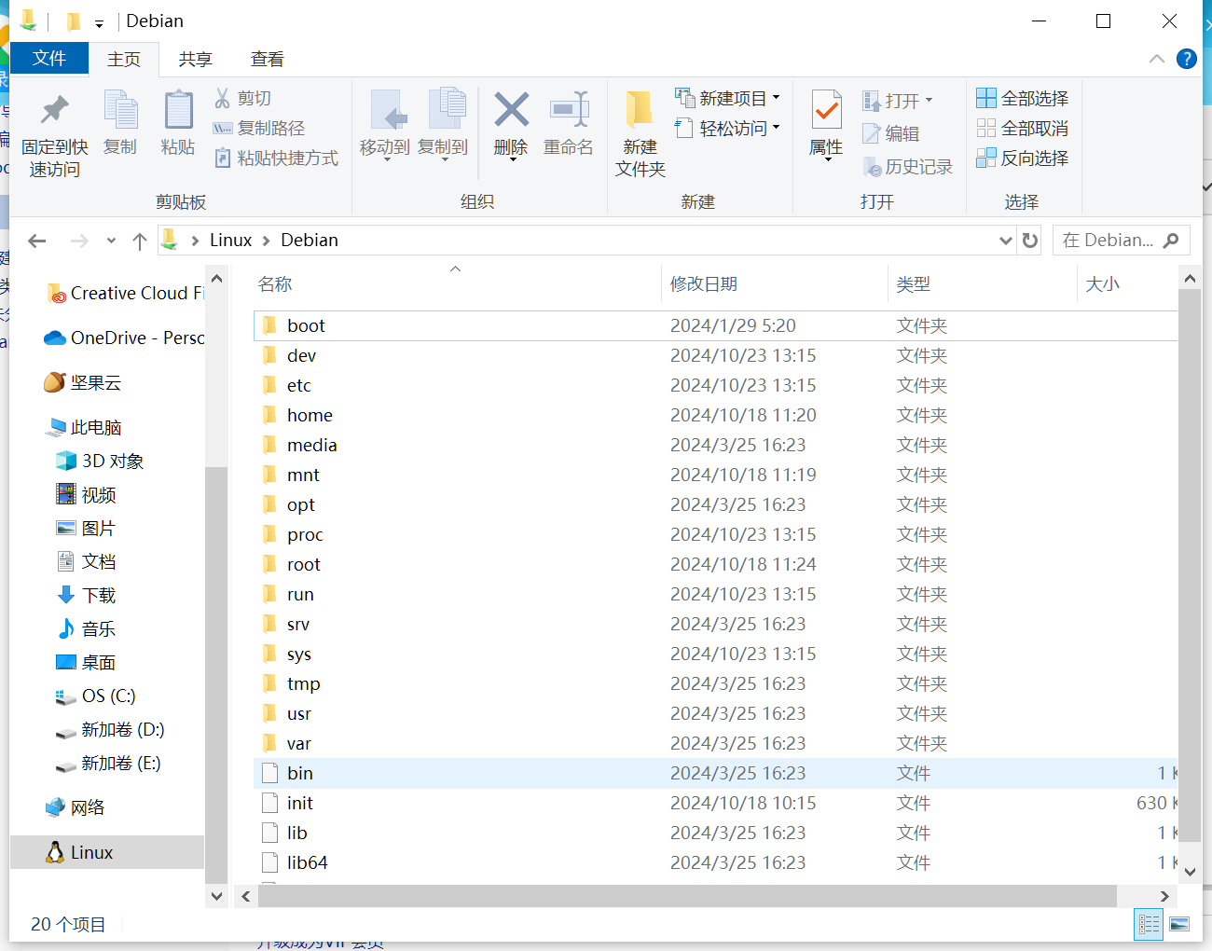This screenshot has height=951, width=1212.
Task: Click chevron between Linux and Debian
Action: pyautogui.click(x=266, y=241)
